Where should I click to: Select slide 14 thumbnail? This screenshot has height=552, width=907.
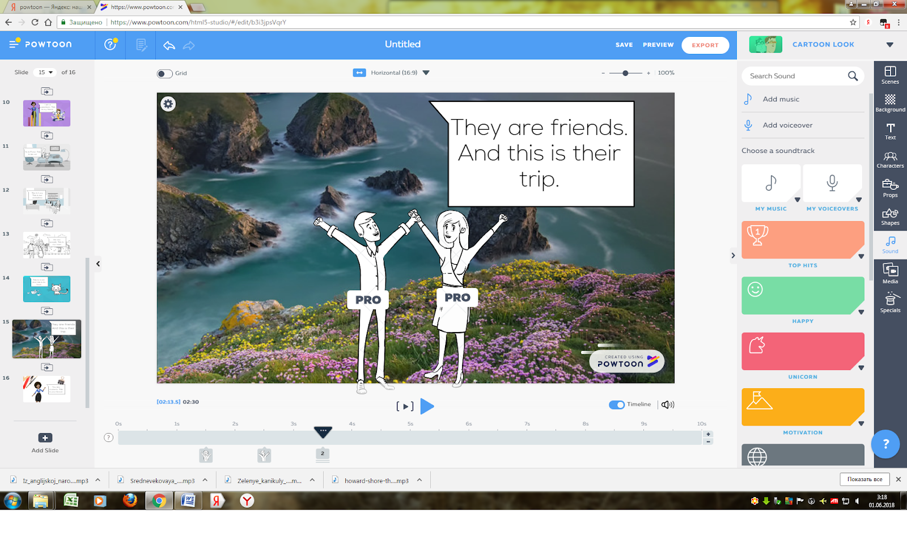click(x=46, y=289)
